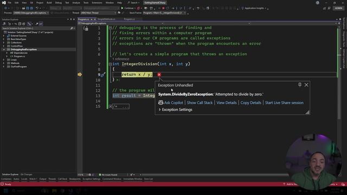Collapse the DebuggingAndExceptions project node
Screen dimensions: 347x195
pos(4,49)
